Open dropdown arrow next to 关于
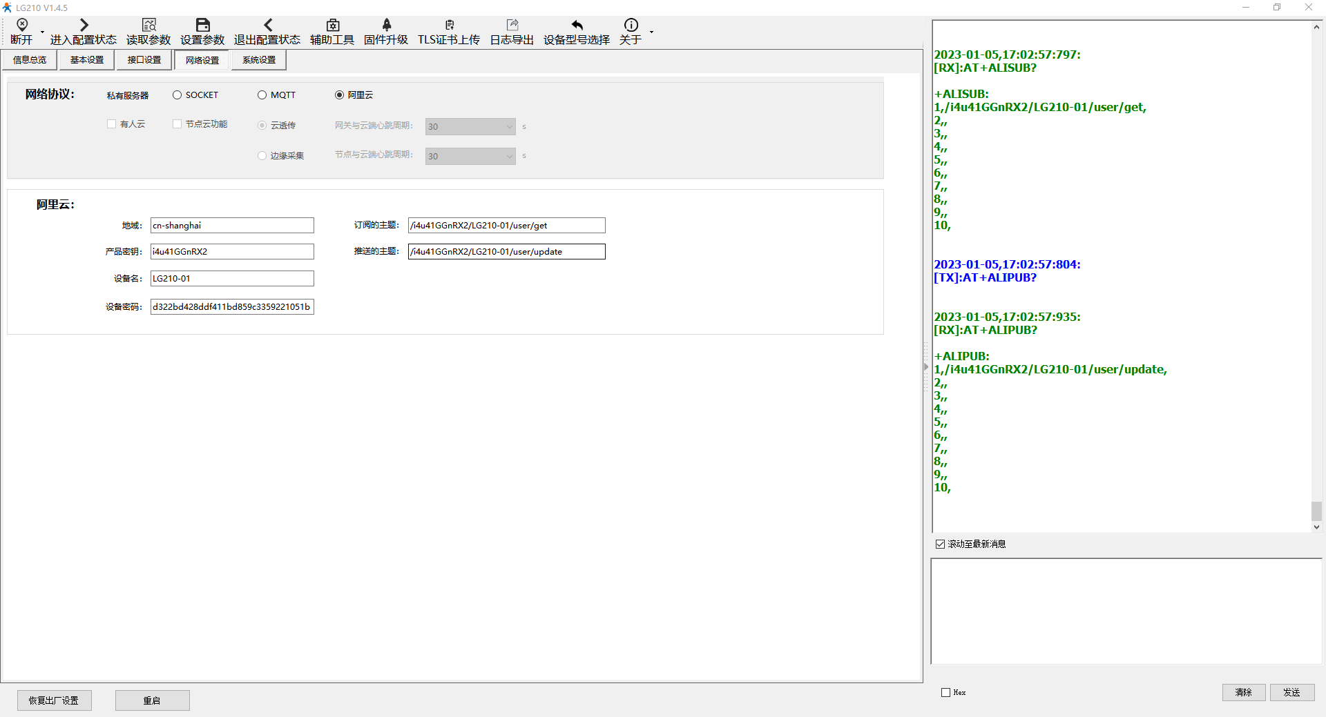This screenshot has height=717, width=1326. 651,32
